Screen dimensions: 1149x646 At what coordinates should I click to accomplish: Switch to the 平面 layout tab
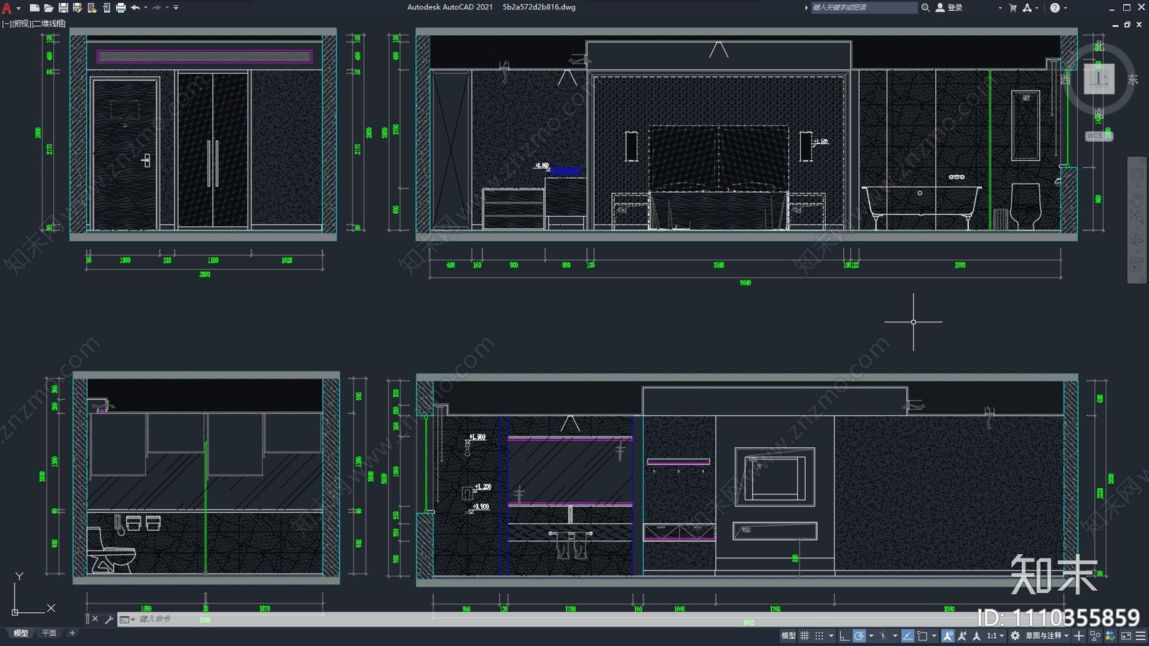pos(49,633)
